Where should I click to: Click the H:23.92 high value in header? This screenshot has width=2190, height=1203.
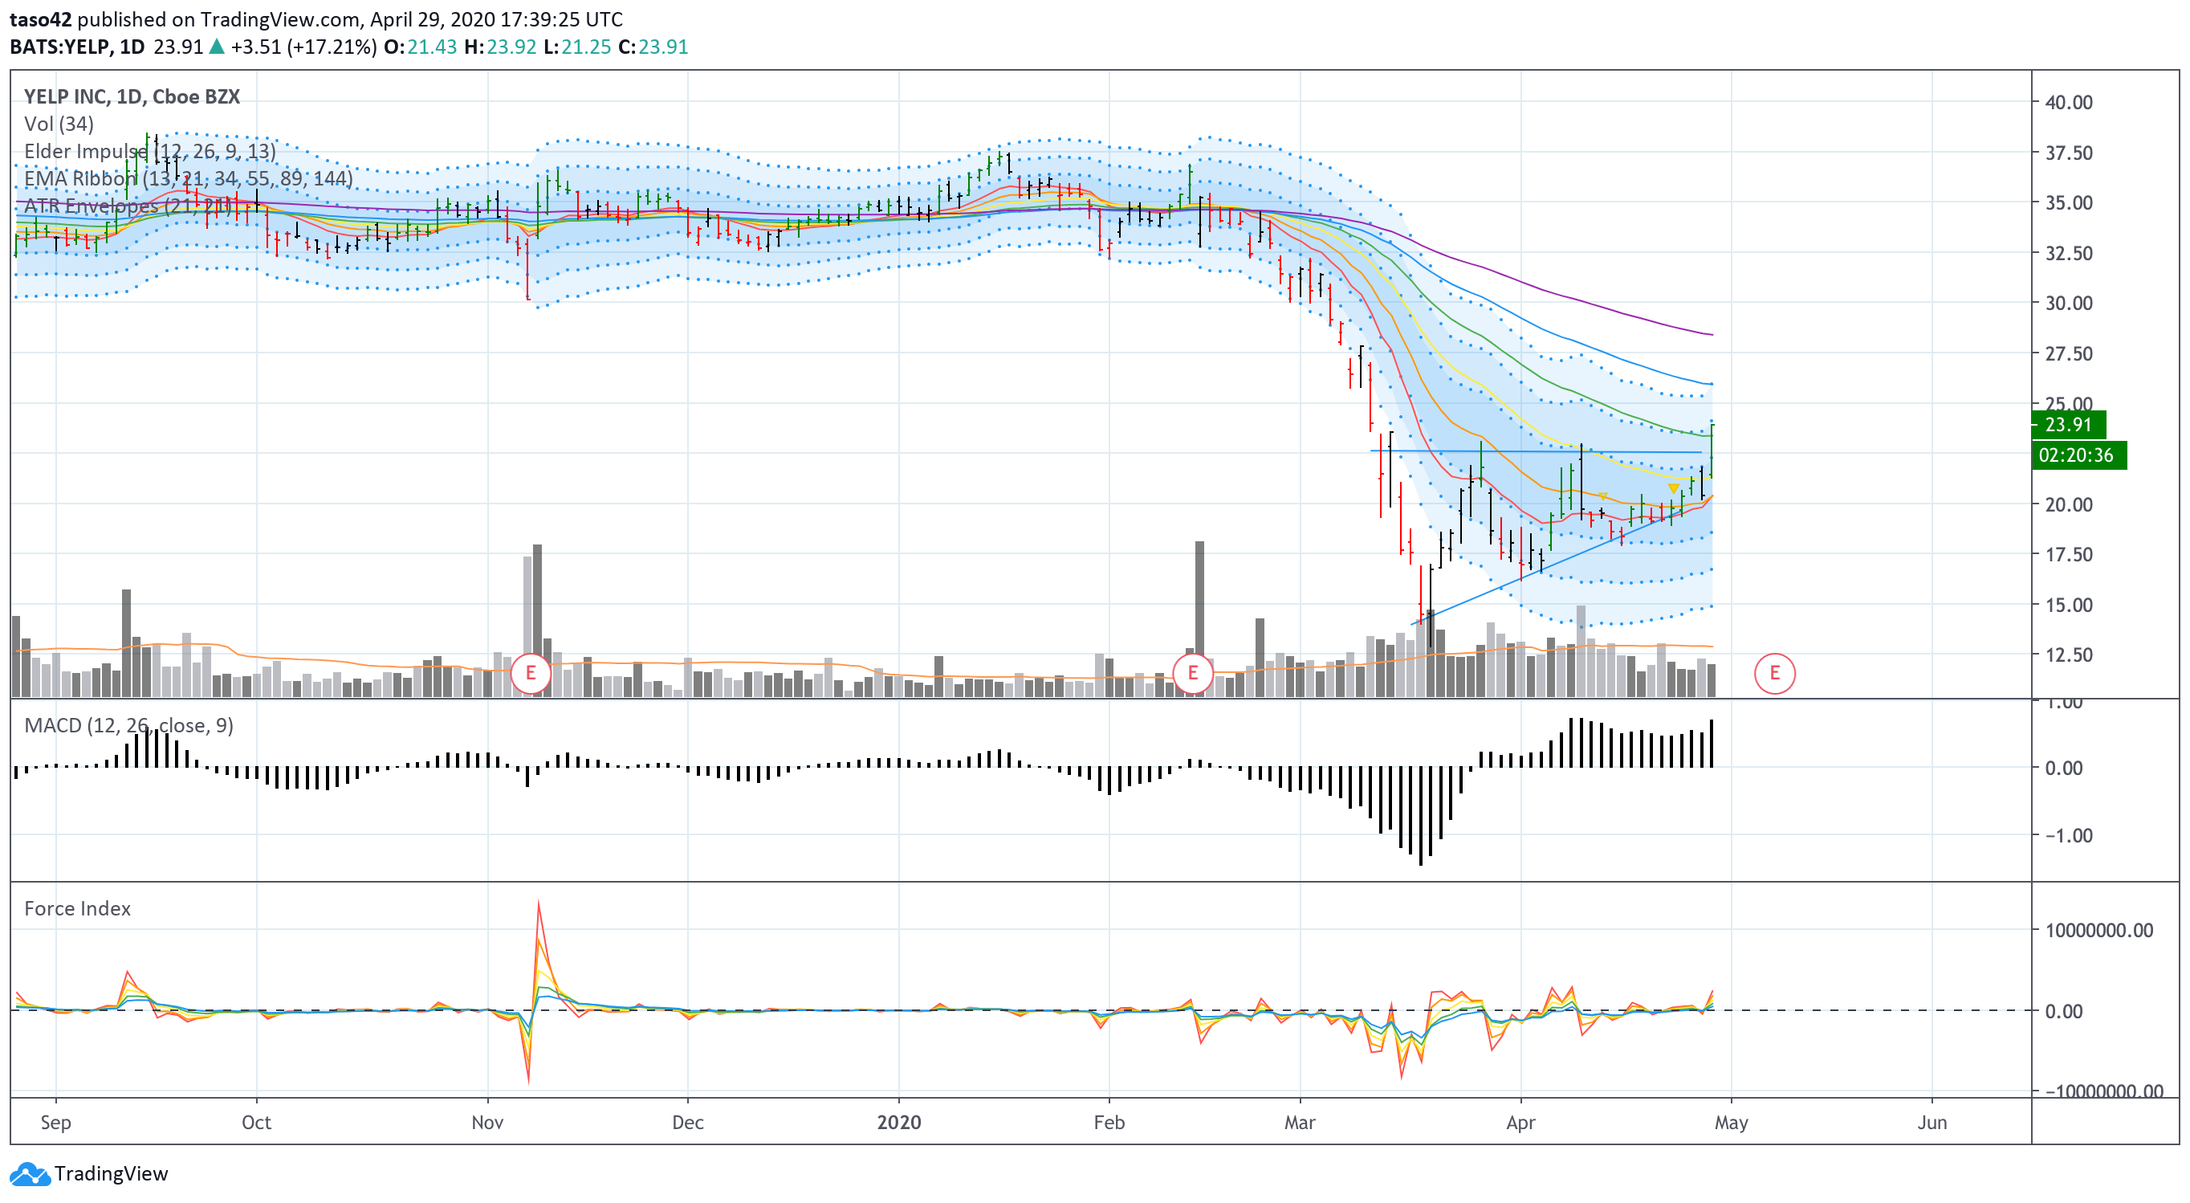pos(500,47)
